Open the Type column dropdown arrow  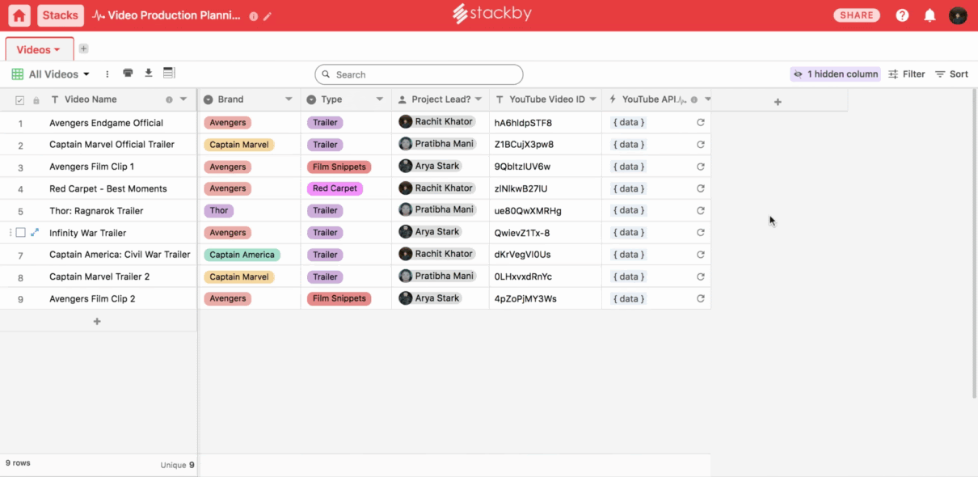click(x=379, y=99)
